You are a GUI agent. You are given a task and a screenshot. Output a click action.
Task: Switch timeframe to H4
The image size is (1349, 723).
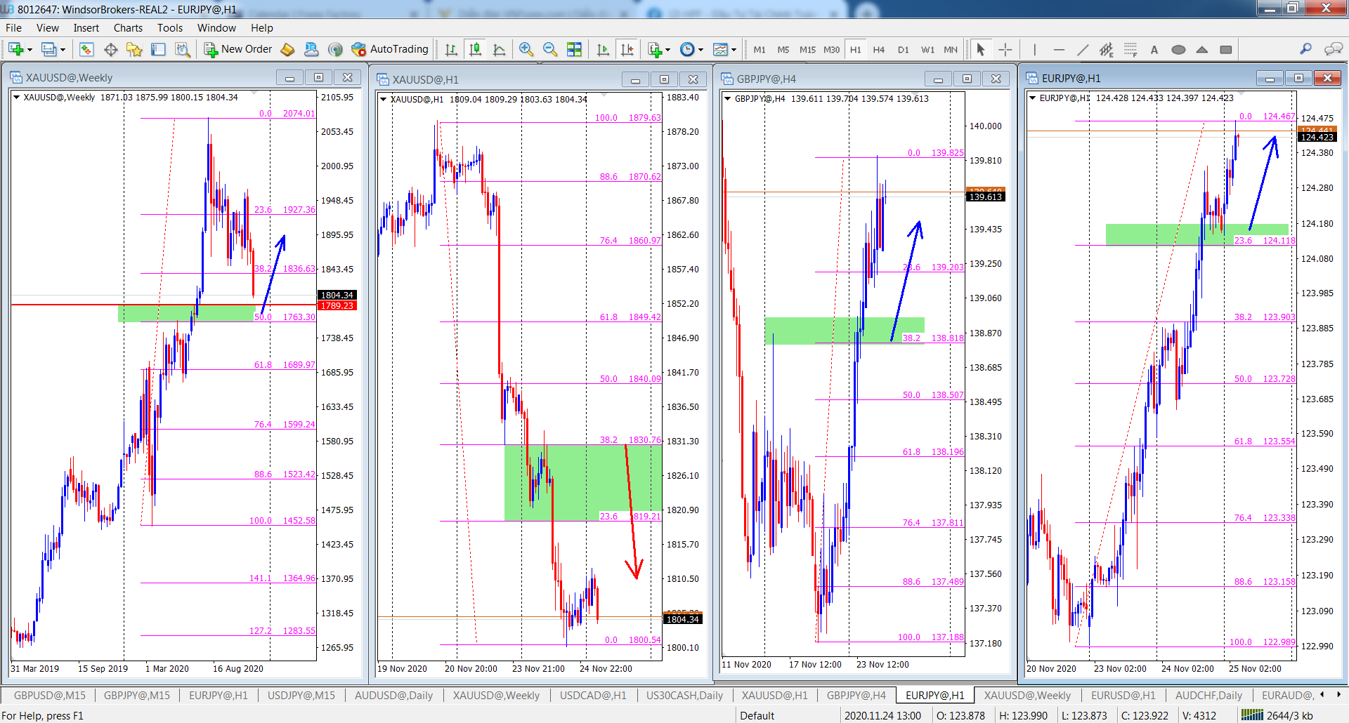tap(879, 49)
